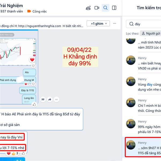The image size is (161, 161).
Task: Click the 'Đáy là 1115' bubble
Action: point(28,90)
